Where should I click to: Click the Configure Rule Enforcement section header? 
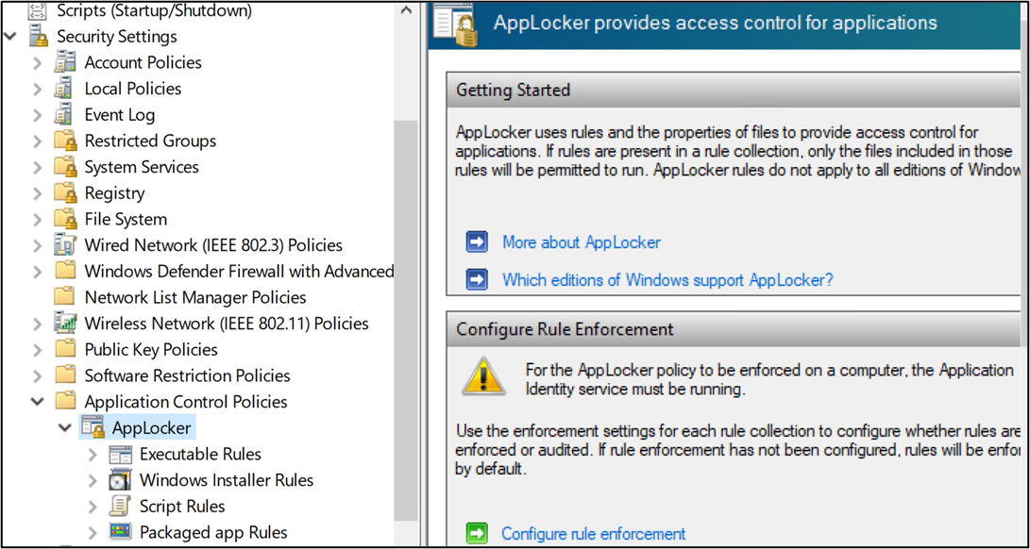[735, 329]
